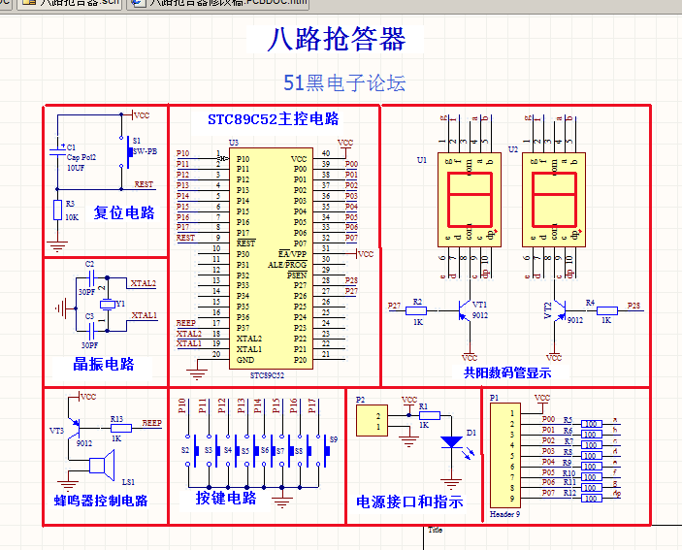Viewport: 682px width, 550px height.
Task: Select transistor VT2 9012
Action: (x=559, y=310)
